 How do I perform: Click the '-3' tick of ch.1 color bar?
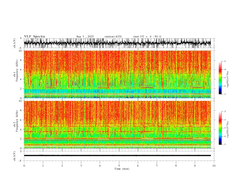tap(224, 61)
